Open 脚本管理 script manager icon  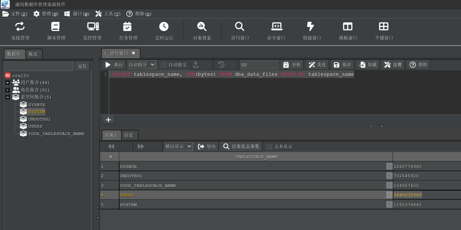pos(55,27)
